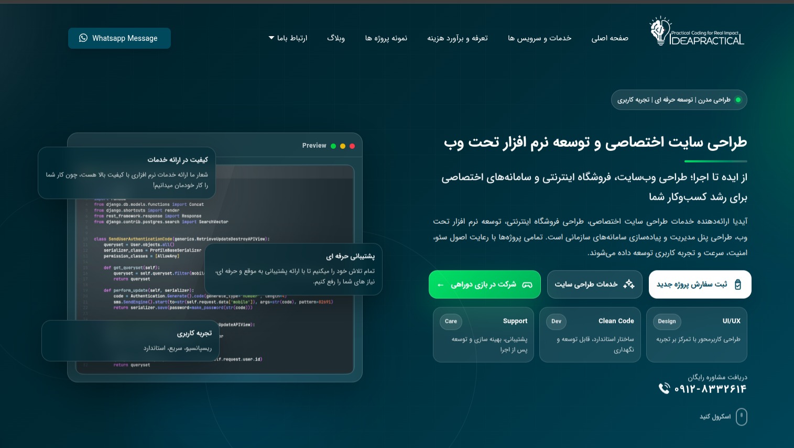The image size is (794, 448).
Task: Open the نمونه پروژه ها menu item
Action: point(386,38)
